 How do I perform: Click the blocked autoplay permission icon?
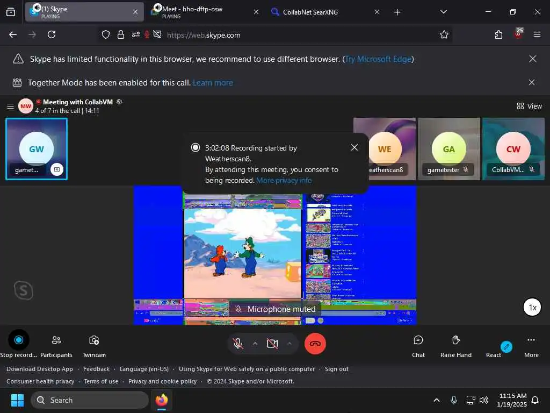157,34
